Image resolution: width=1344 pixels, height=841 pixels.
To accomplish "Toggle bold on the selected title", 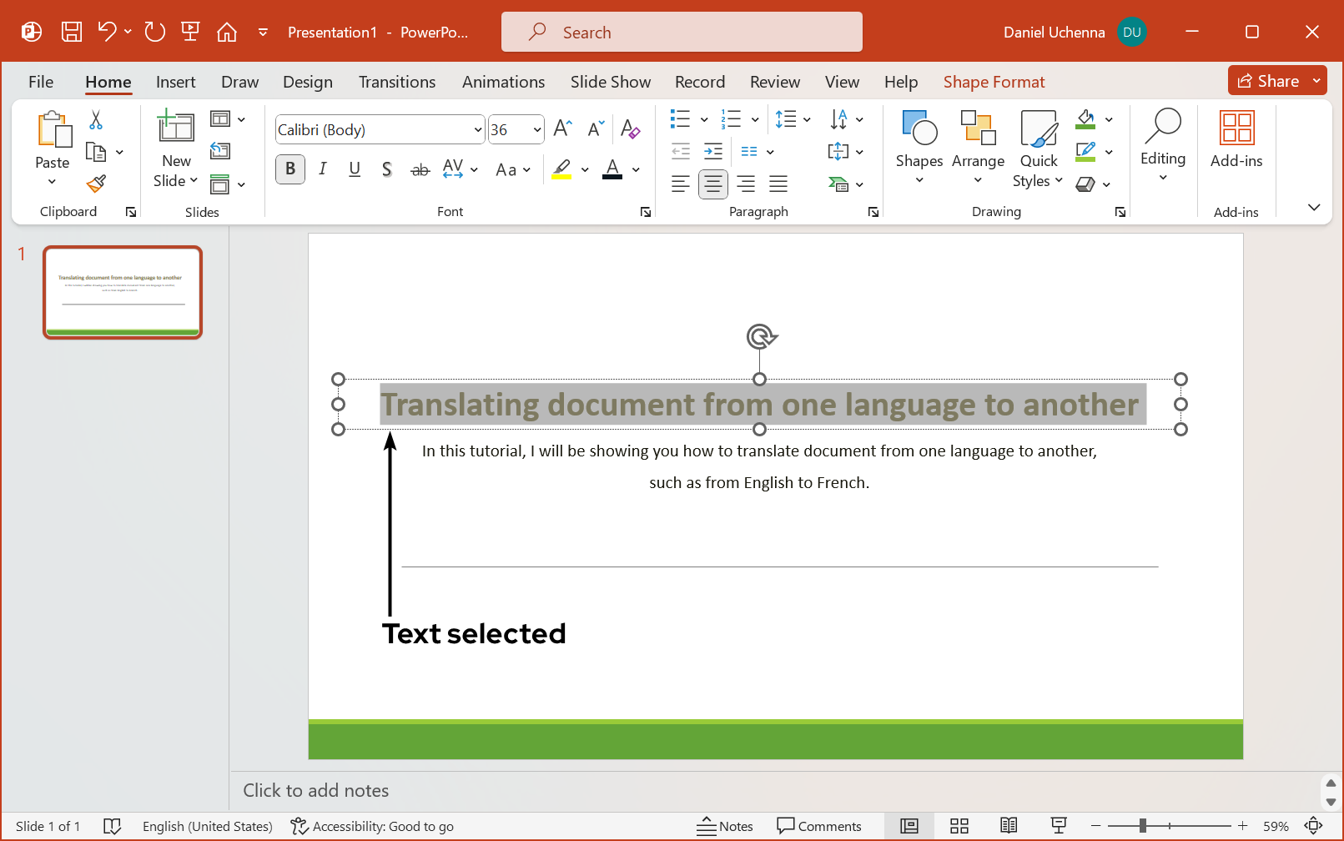I will click(x=289, y=169).
